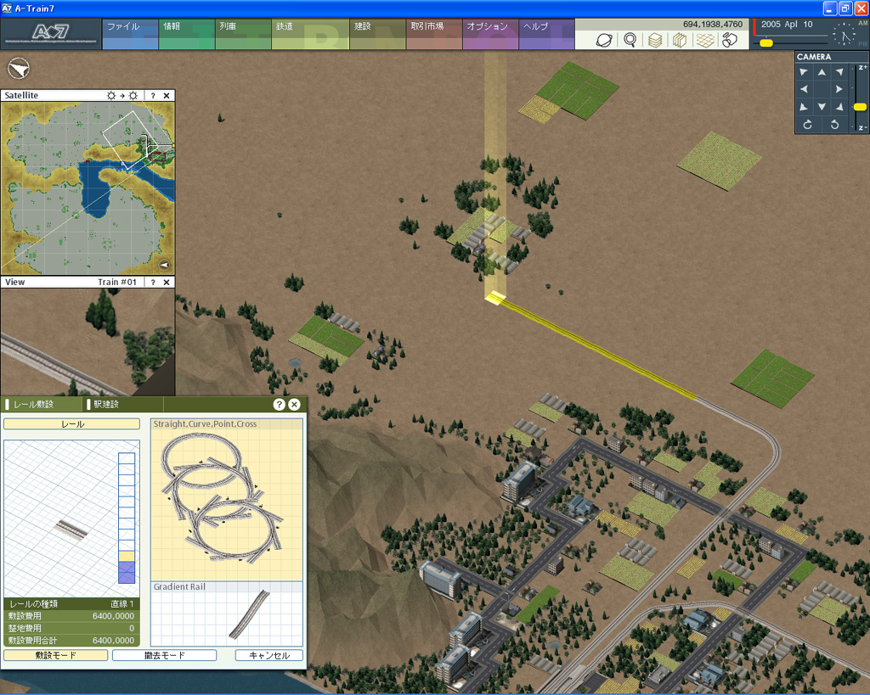Rotate the camera counterclockwise
The width and height of the screenshot is (870, 695).
(x=834, y=125)
